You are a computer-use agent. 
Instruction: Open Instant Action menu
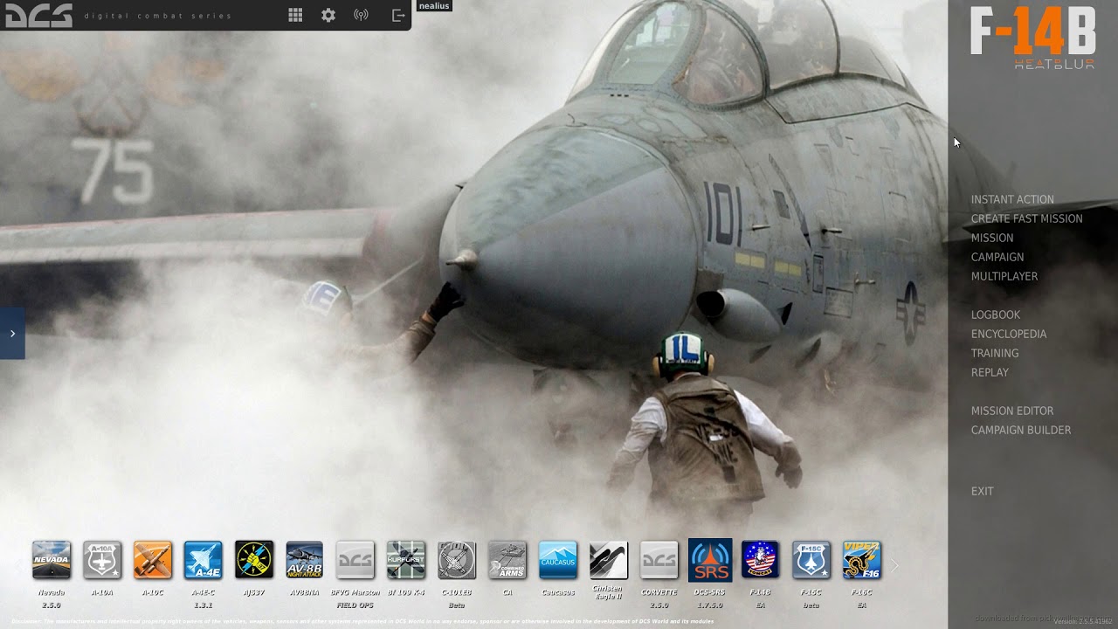tap(1012, 199)
